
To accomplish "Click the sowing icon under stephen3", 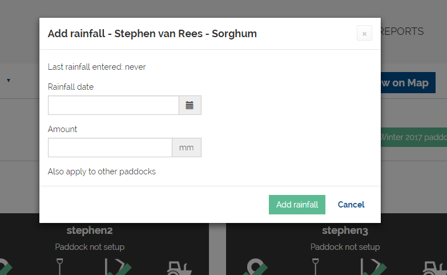I will [373, 268].
